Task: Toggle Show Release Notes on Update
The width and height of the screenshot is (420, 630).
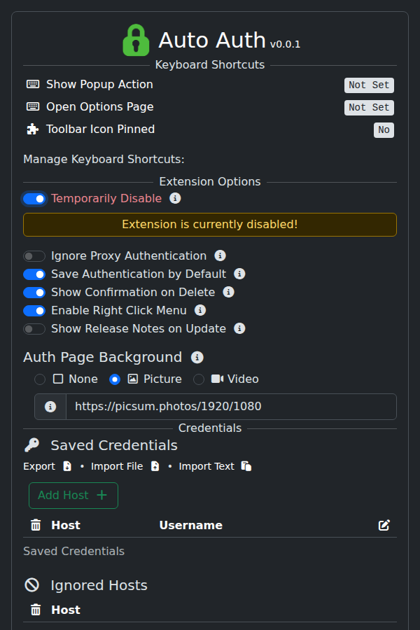Action: (x=34, y=329)
